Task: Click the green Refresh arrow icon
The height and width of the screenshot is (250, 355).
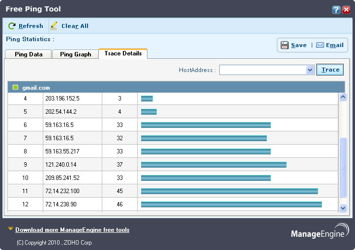Action: 12,26
